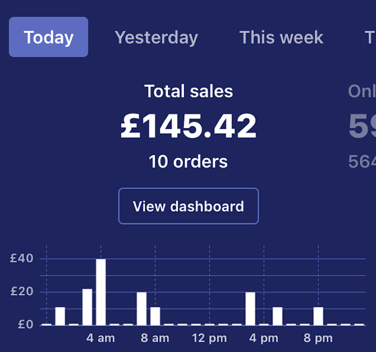Click the 4 am time axis label
376x352 pixels.
[x=101, y=338]
